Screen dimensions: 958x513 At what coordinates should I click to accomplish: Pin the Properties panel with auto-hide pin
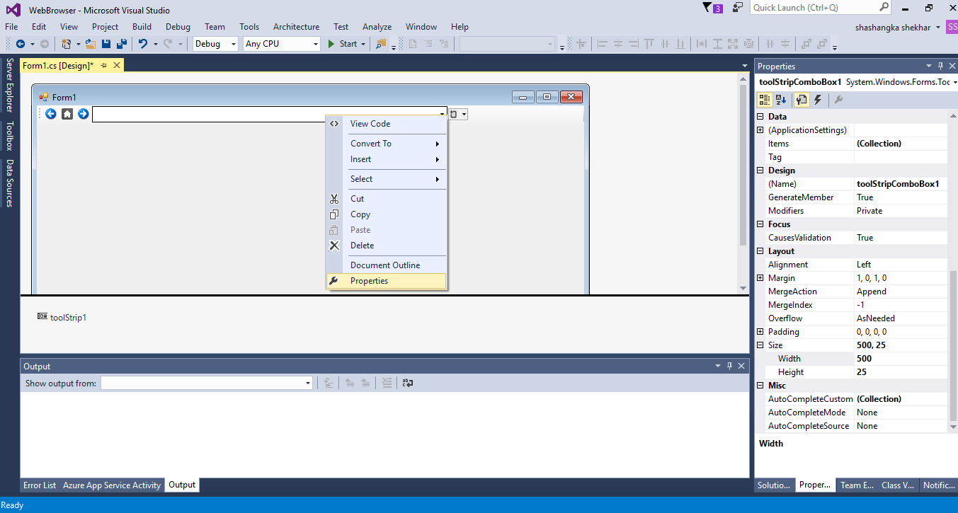pyautogui.click(x=941, y=66)
